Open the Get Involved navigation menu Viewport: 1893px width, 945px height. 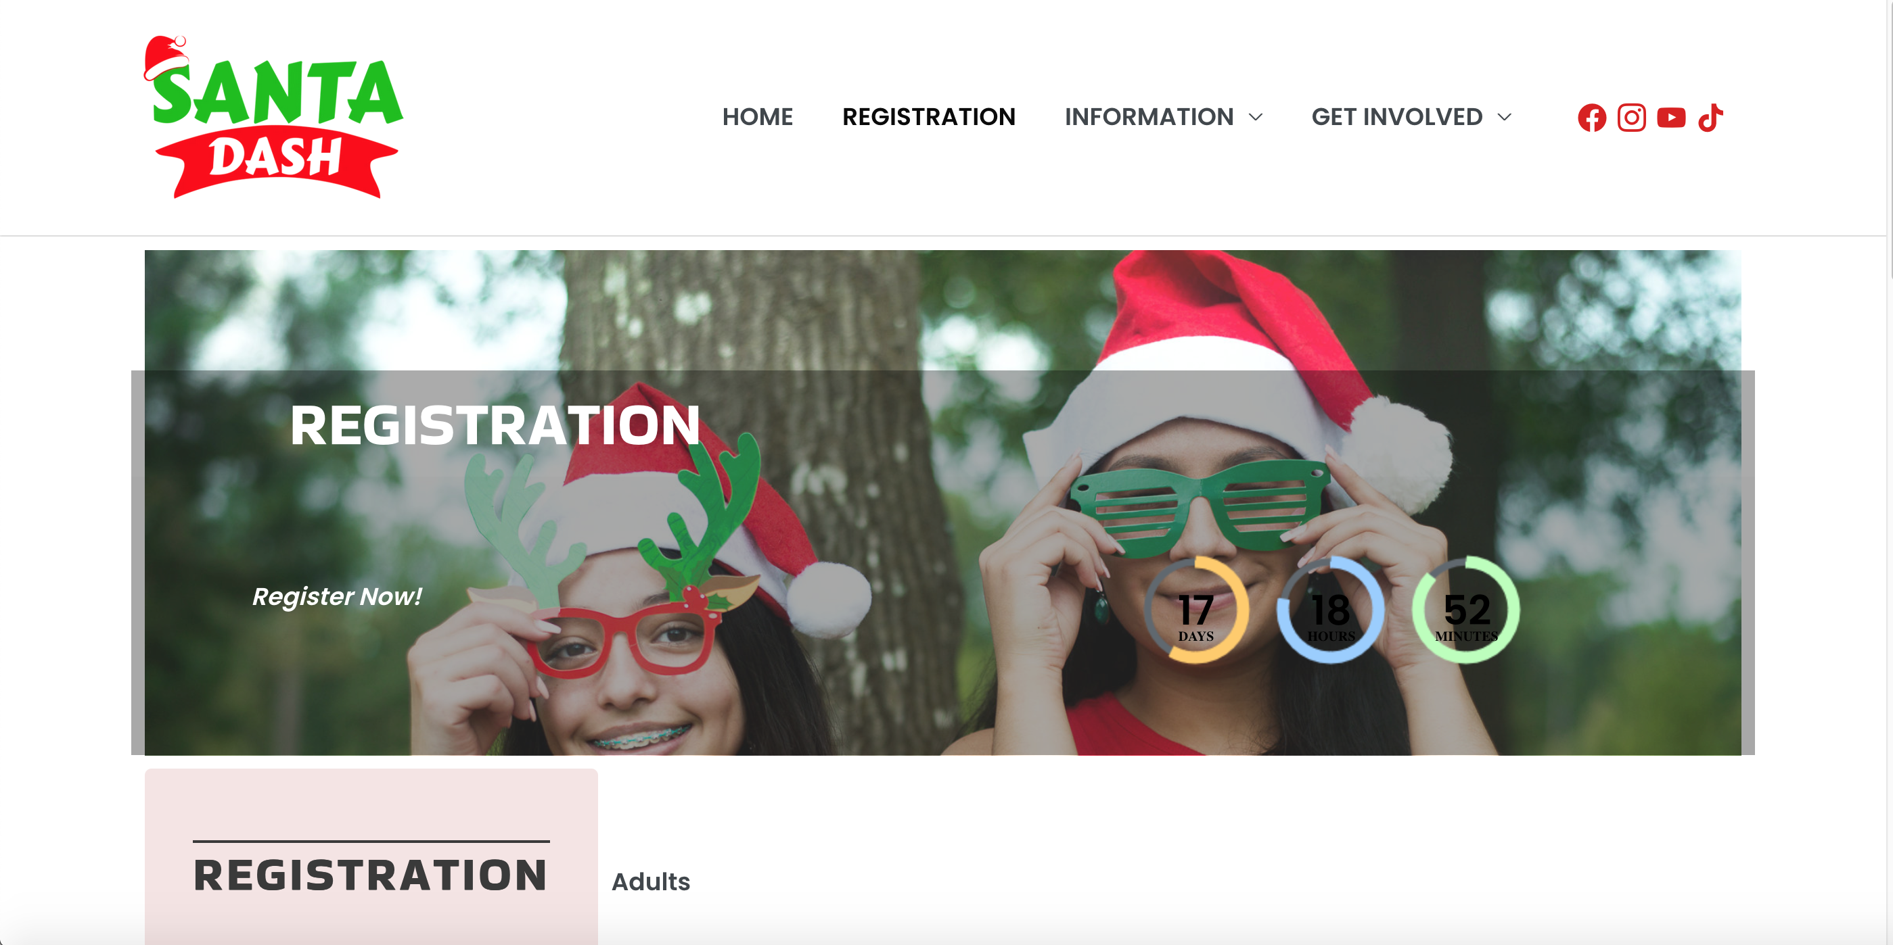(1397, 117)
